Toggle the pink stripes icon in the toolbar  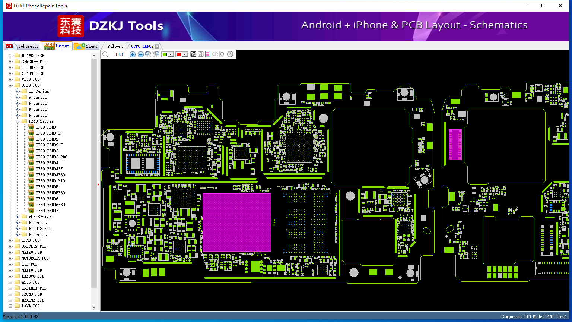click(x=208, y=54)
